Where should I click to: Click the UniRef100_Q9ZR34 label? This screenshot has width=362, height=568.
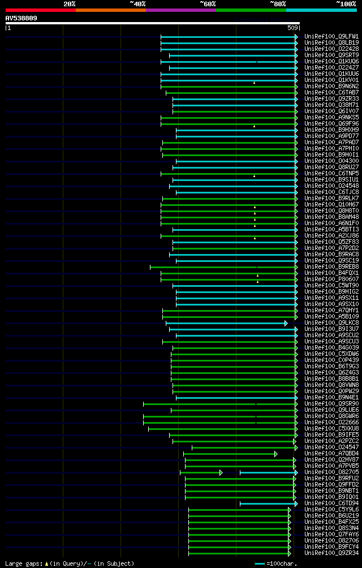(331, 552)
